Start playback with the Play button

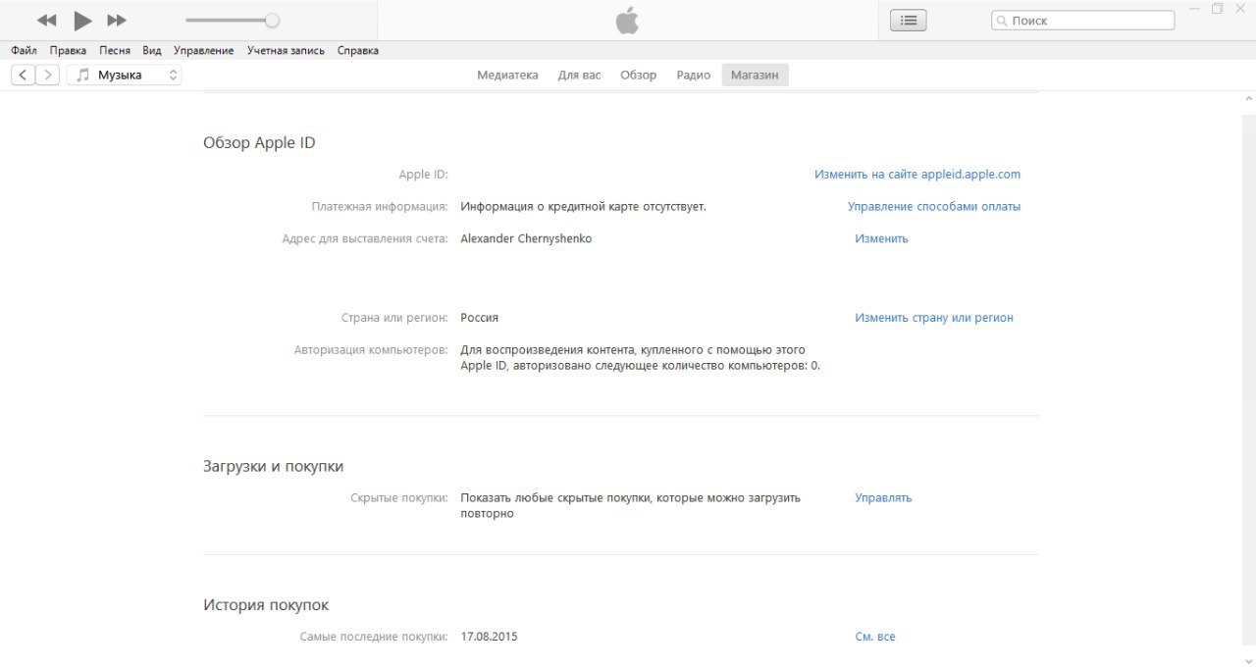click(82, 21)
